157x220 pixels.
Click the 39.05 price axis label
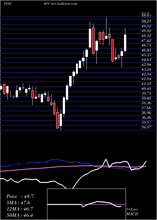coord(146,98)
